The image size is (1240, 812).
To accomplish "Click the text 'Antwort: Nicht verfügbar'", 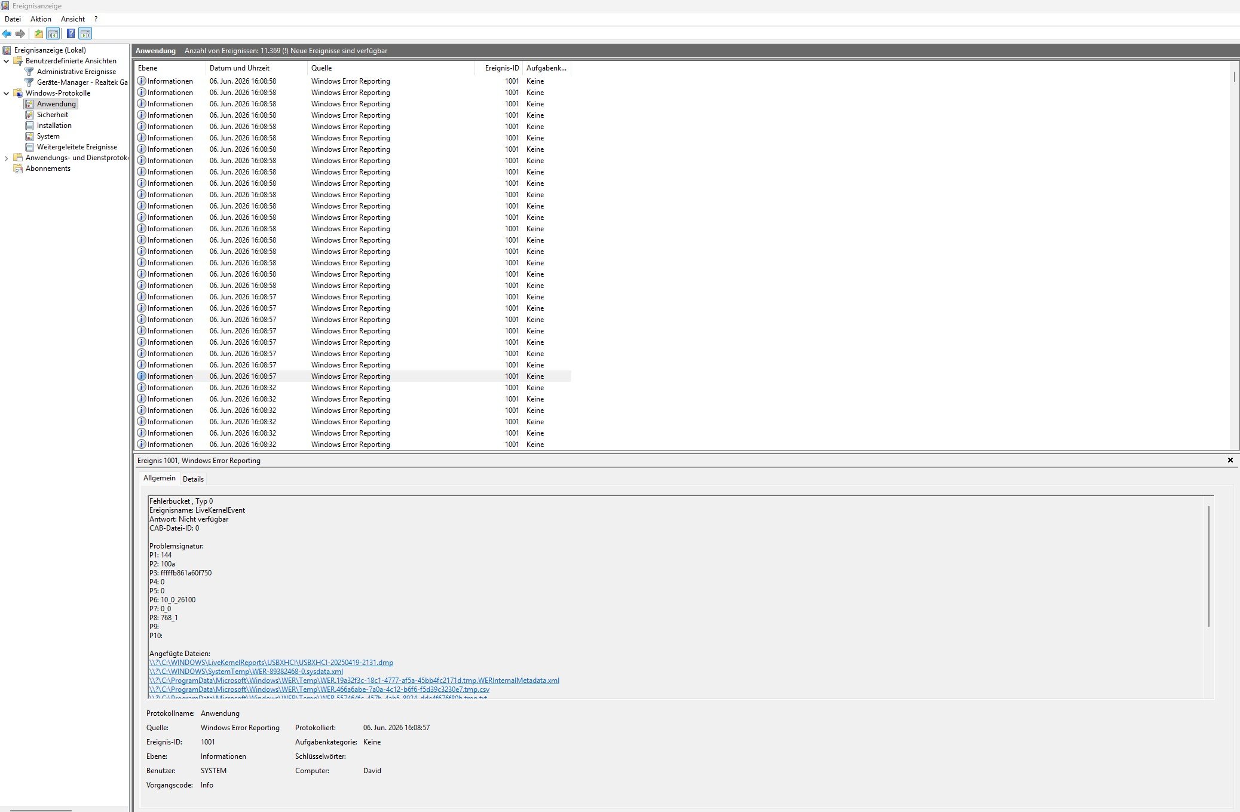I will click(189, 519).
